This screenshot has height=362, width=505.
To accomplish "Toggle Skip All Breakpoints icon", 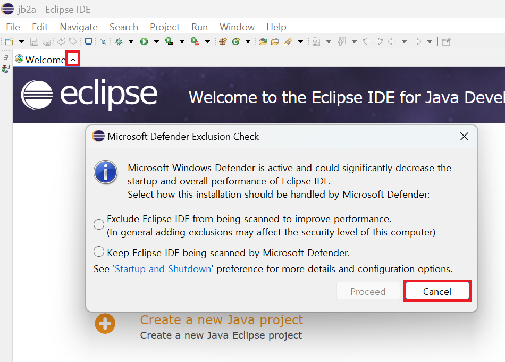I will [103, 41].
